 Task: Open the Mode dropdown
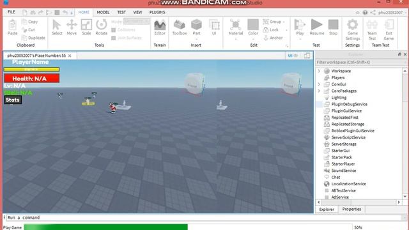click(x=136, y=21)
